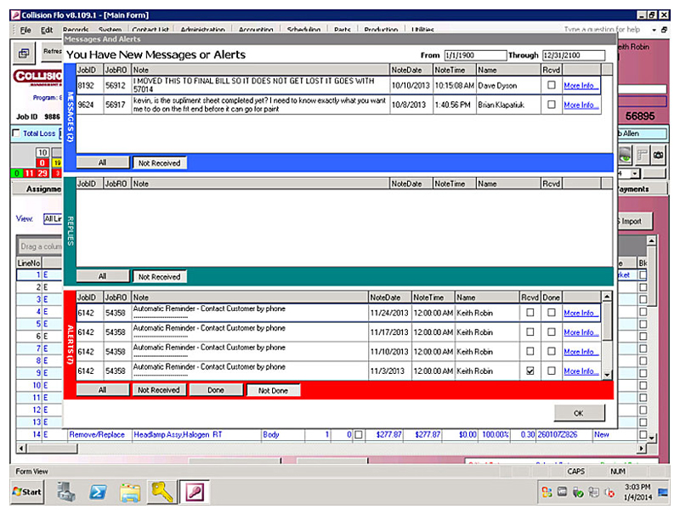Mark message 8192 as received

[551, 85]
